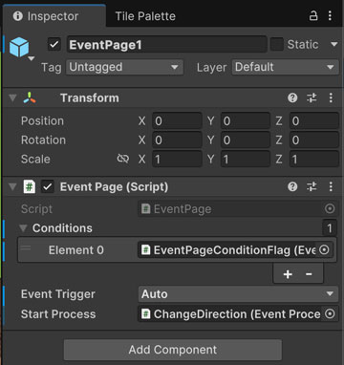
Task: Open the Layer dropdown showing Default
Action: [285, 67]
